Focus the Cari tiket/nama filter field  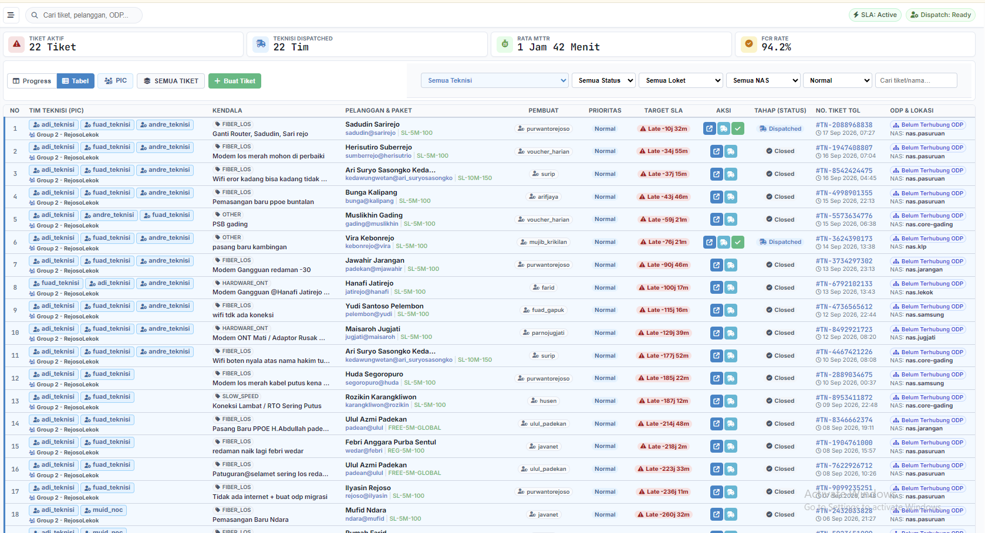click(x=916, y=80)
